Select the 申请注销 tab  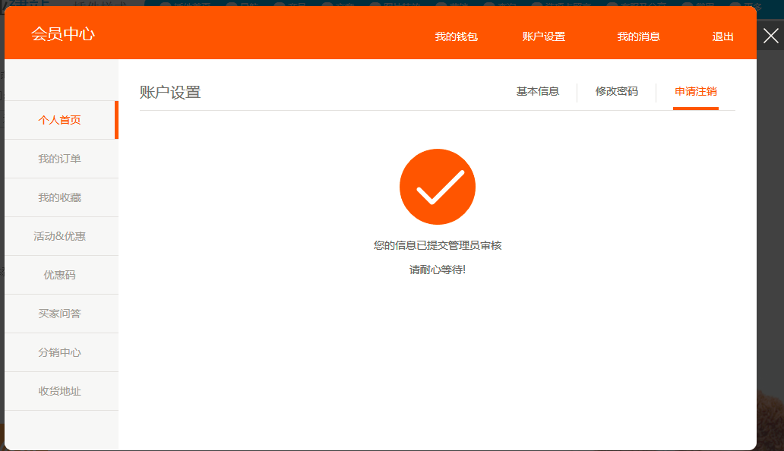coord(695,92)
